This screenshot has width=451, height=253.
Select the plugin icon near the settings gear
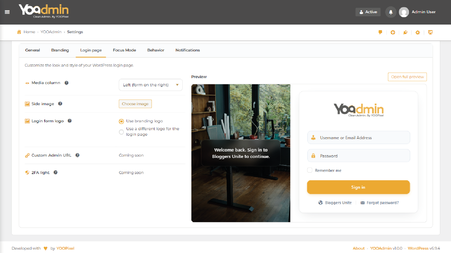(x=405, y=32)
